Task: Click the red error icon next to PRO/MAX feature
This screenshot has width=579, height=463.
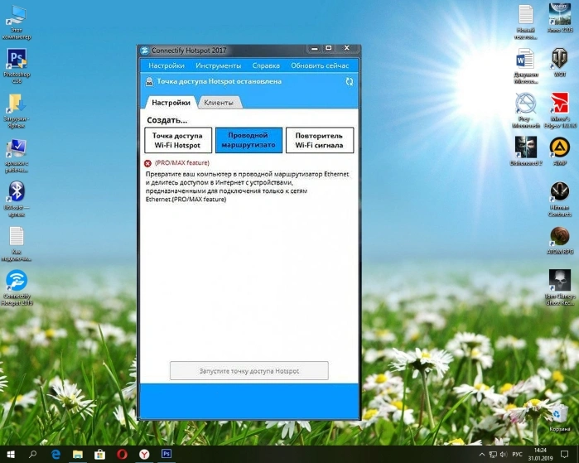Action: [x=147, y=163]
